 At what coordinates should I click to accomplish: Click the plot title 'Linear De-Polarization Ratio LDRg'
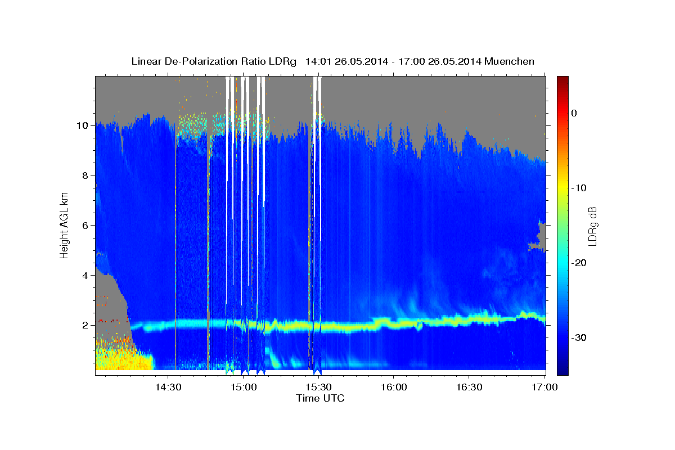click(214, 61)
